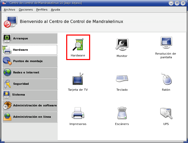Click the printer icon beside Hardware category
The image size is (188, 143).
[x=7, y=50]
